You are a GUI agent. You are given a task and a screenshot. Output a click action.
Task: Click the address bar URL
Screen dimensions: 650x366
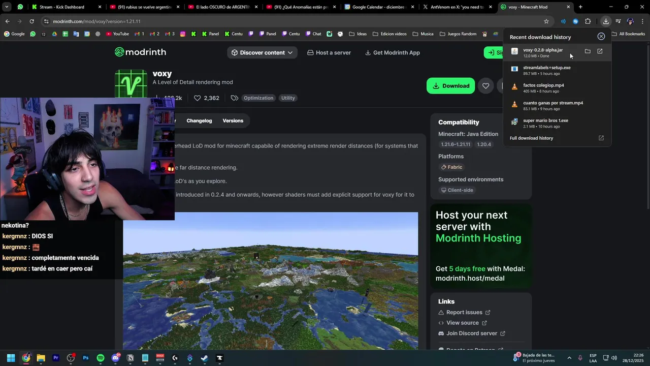pos(96,21)
